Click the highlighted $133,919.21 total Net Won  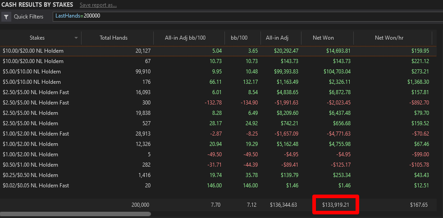[x=336, y=205]
